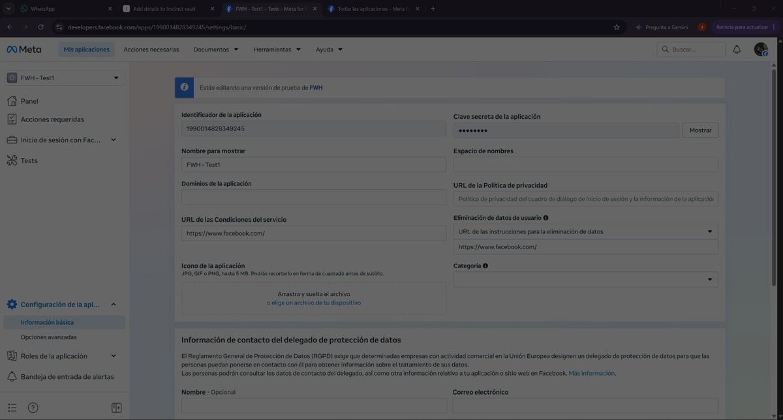This screenshot has width=783, height=420.
Task: Click the URL de la Política de privacidad field
Action: click(586, 199)
